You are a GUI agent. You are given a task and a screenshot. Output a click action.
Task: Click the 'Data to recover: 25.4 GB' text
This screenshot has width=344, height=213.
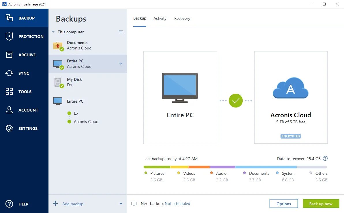click(x=299, y=159)
